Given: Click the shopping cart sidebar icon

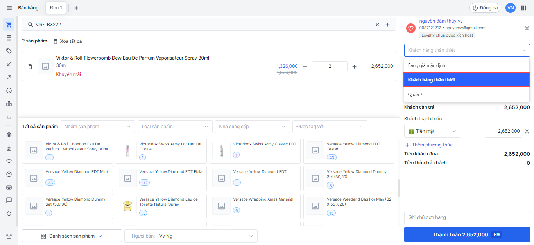Looking at the screenshot, I should (x=9, y=25).
